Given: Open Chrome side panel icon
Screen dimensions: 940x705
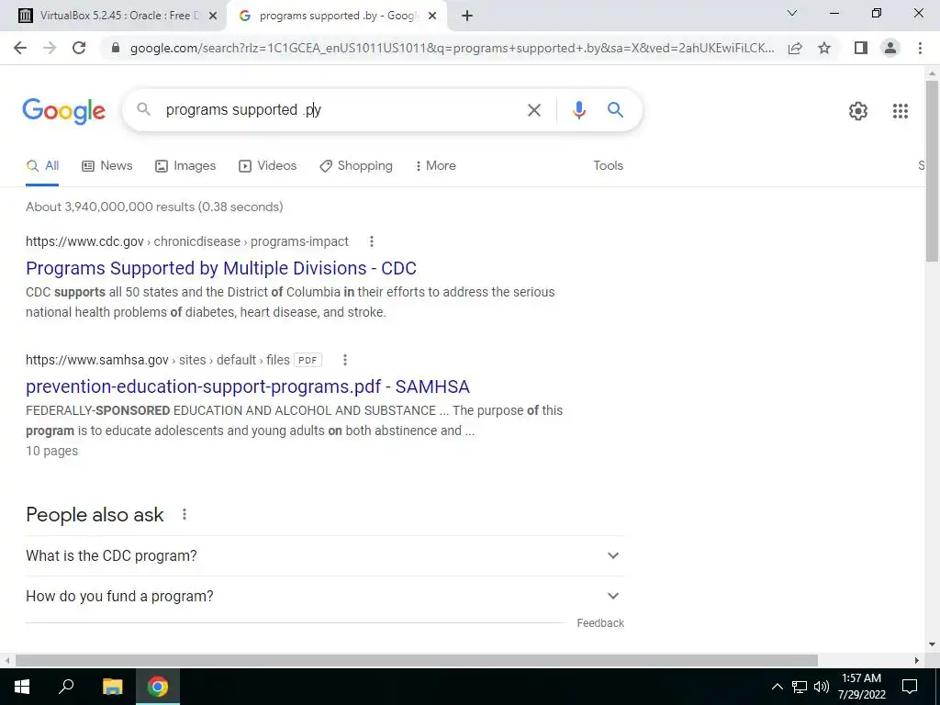Looking at the screenshot, I should [860, 48].
